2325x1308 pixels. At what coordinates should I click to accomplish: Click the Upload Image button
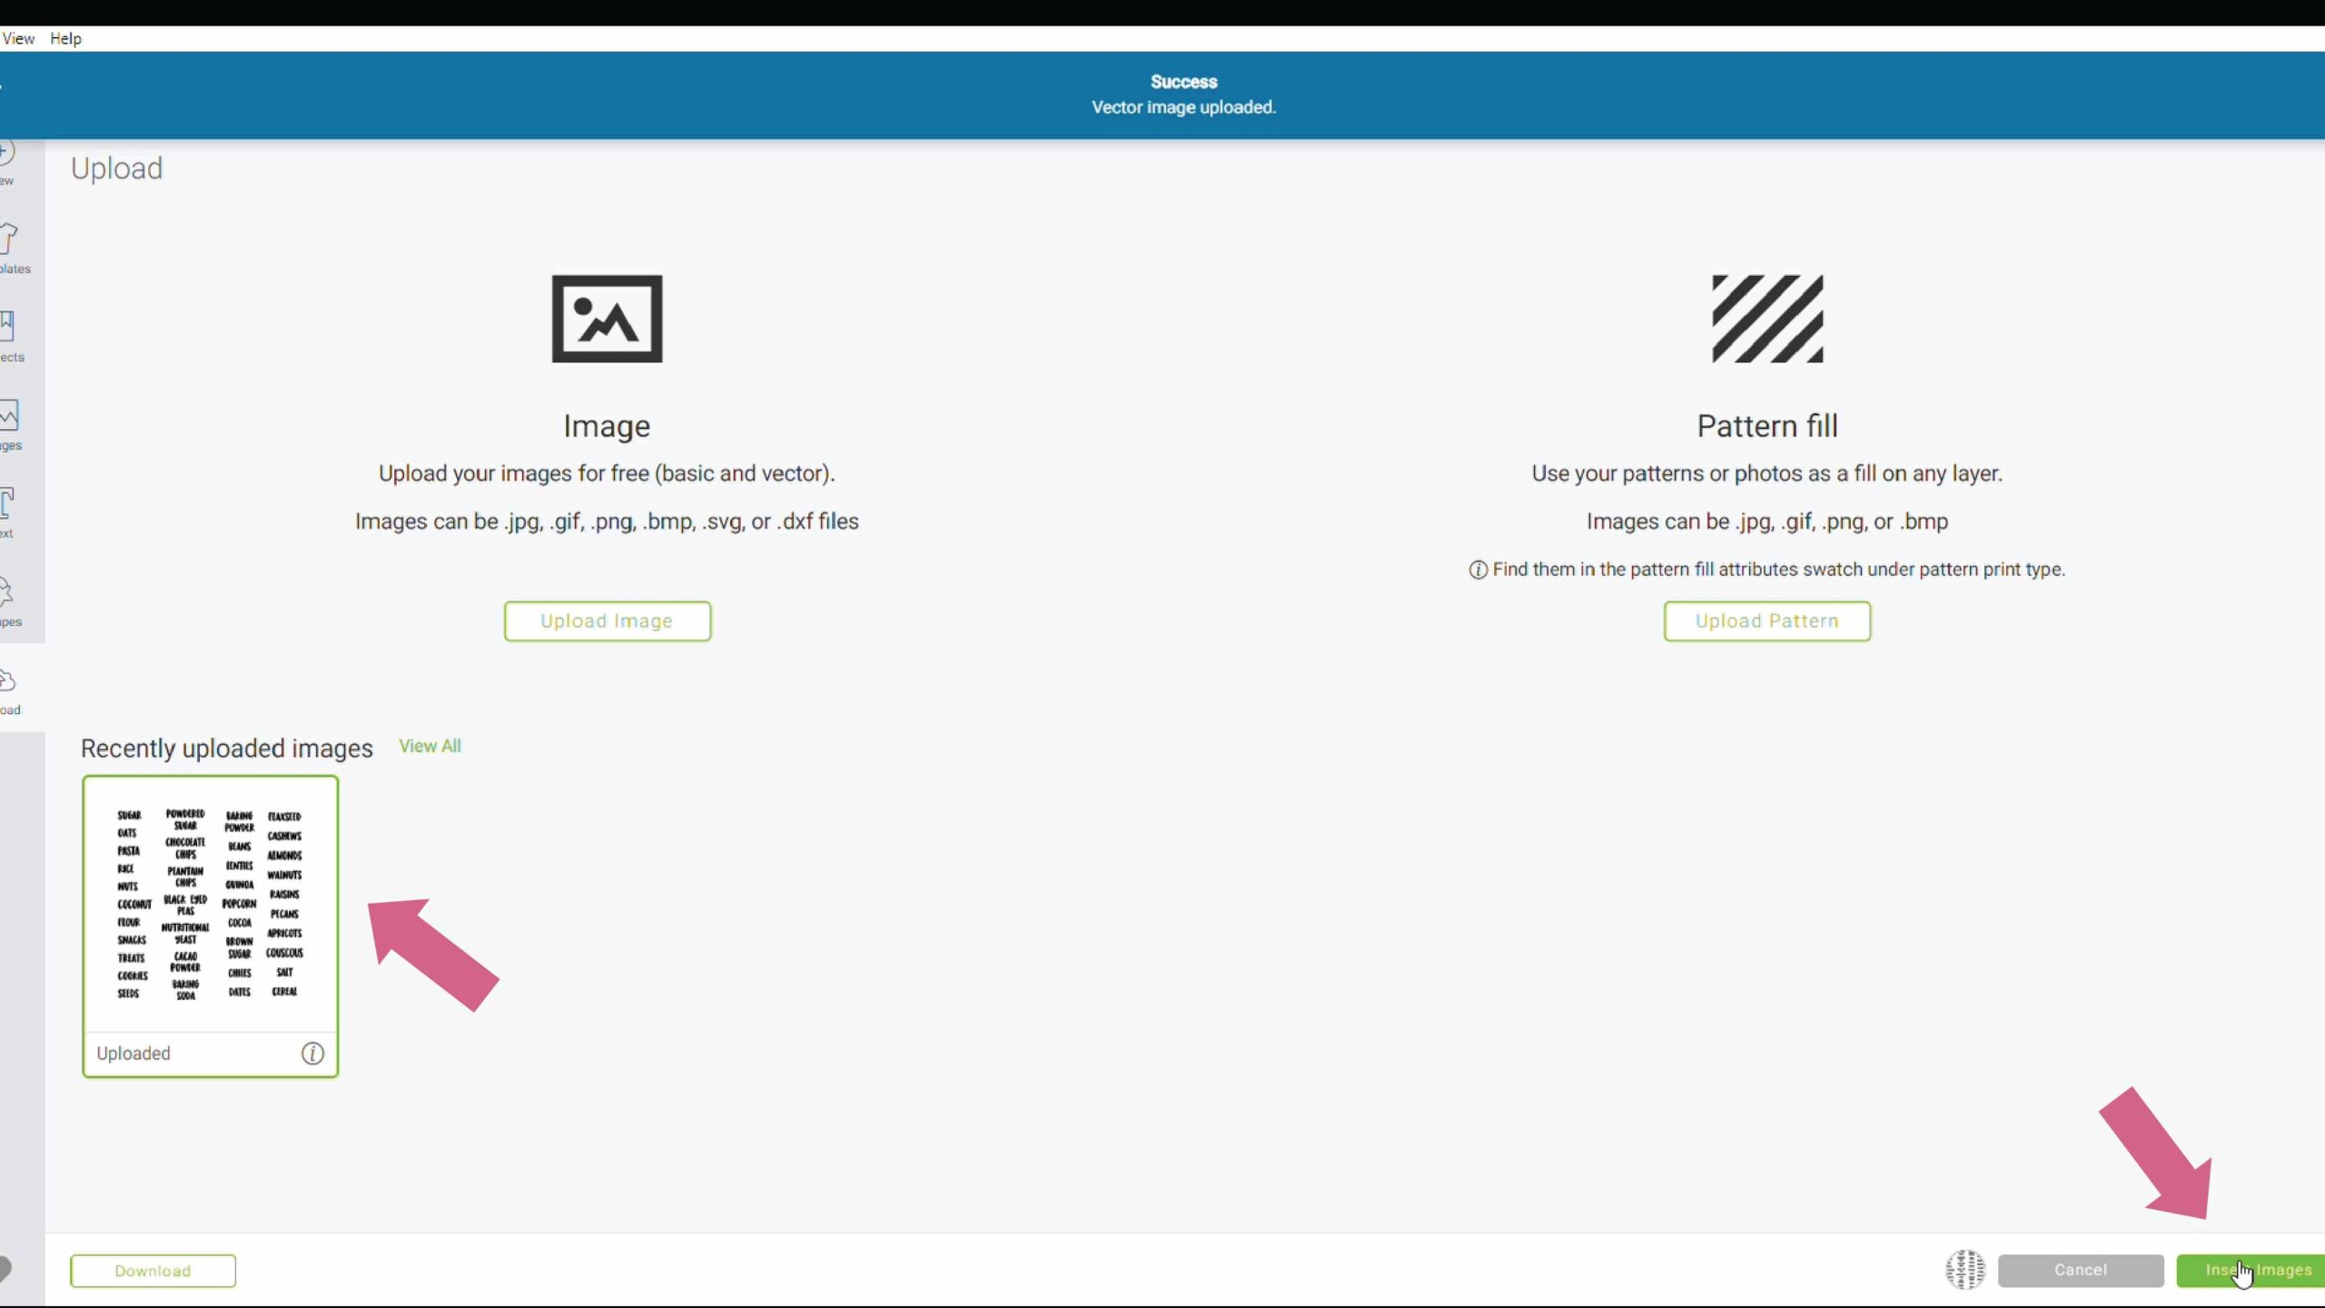click(605, 619)
